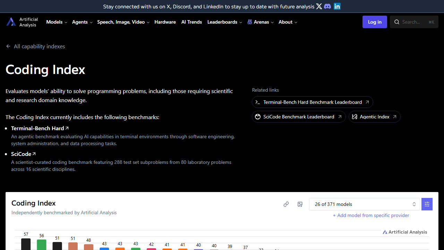This screenshot has width=444, height=250.
Task: Click the search magnifier icon
Action: tap(397, 22)
